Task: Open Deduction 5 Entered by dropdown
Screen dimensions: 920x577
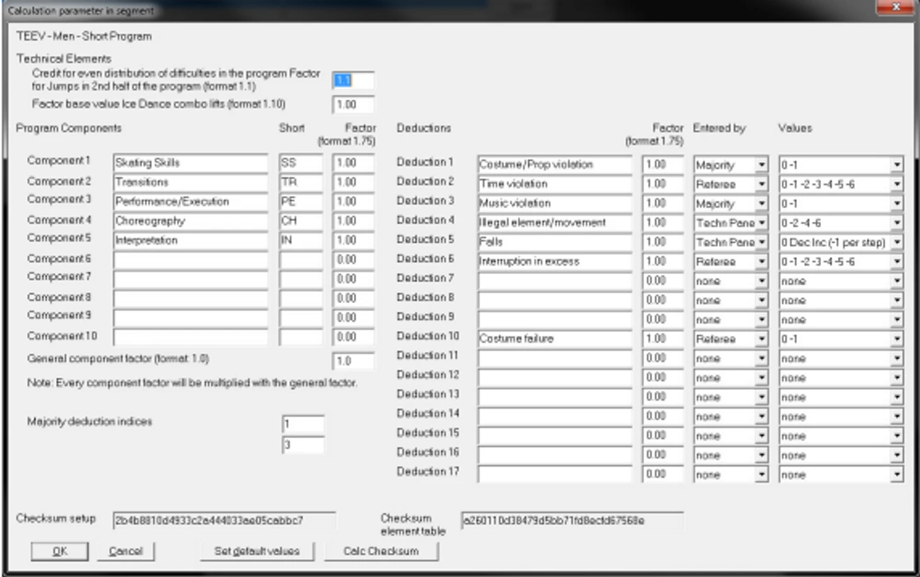Action: click(762, 242)
